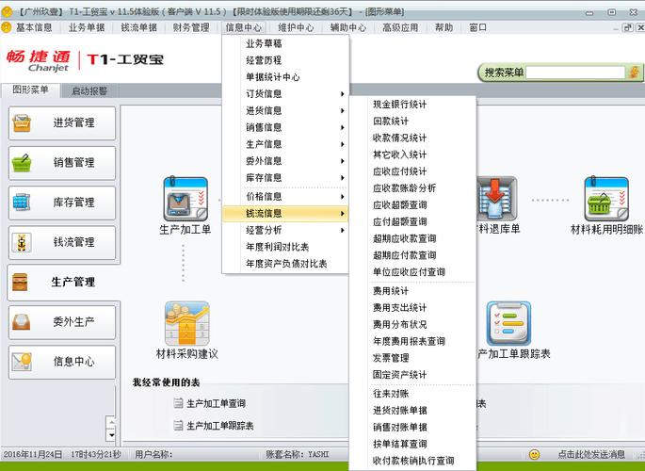The image size is (645, 471).
Task: Open the 材料耗用明细账 icon
Action: (606, 199)
